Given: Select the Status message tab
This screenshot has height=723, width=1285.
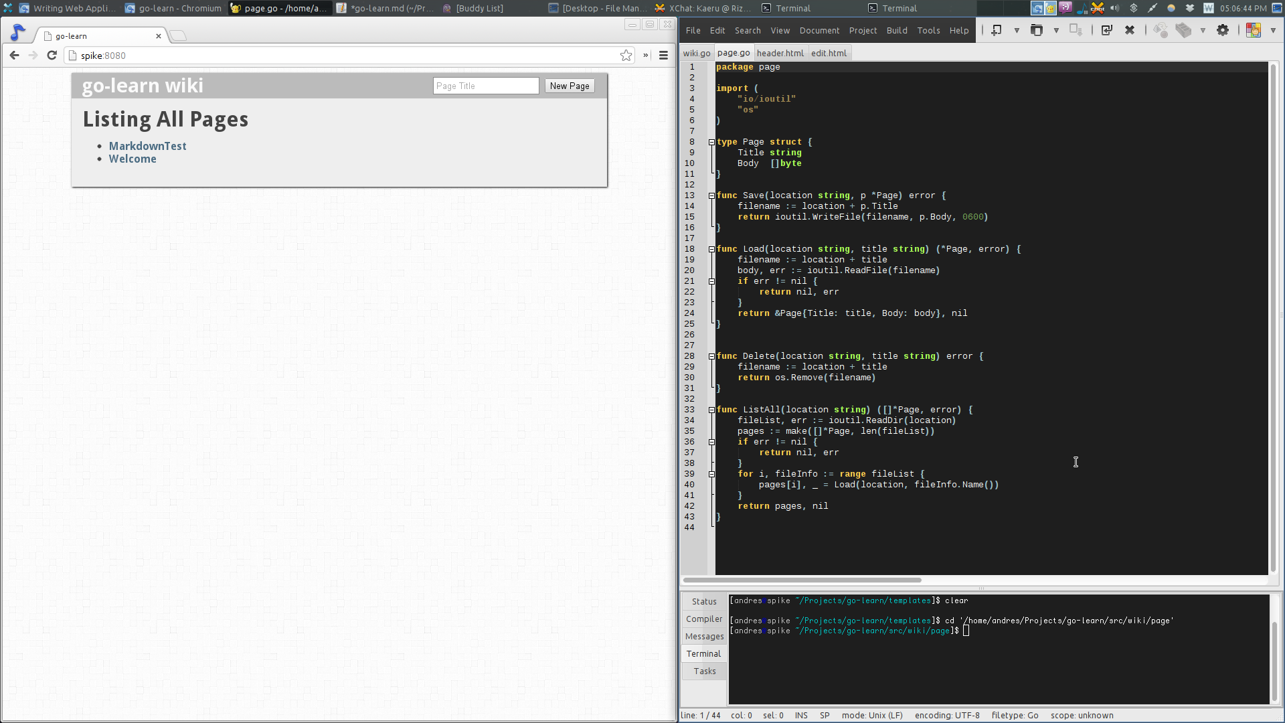Looking at the screenshot, I should [704, 601].
